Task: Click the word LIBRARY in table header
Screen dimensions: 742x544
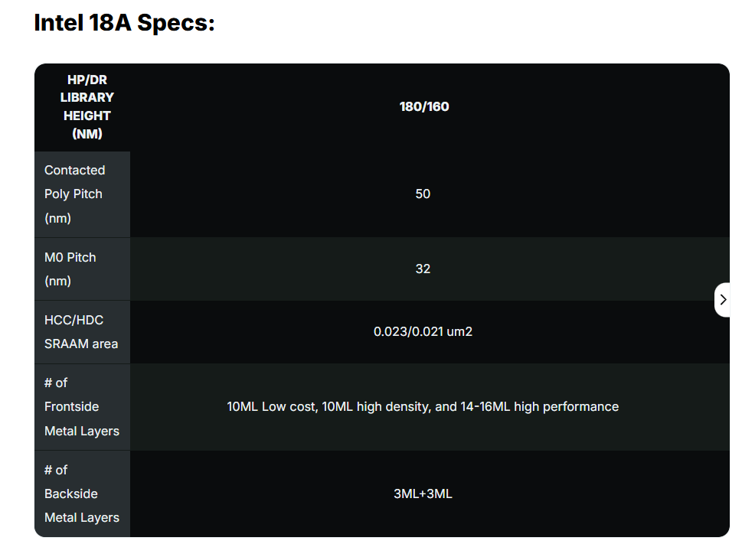Action: 87,97
